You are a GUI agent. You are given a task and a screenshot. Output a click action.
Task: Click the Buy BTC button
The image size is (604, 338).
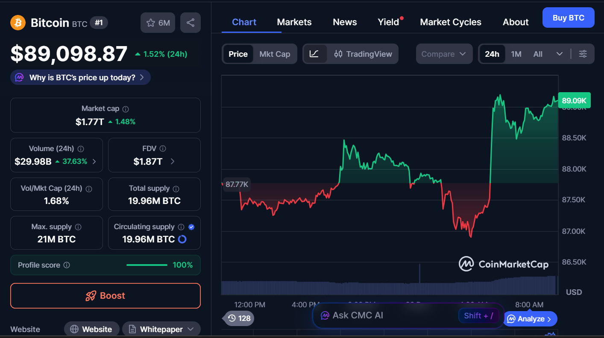click(x=568, y=17)
